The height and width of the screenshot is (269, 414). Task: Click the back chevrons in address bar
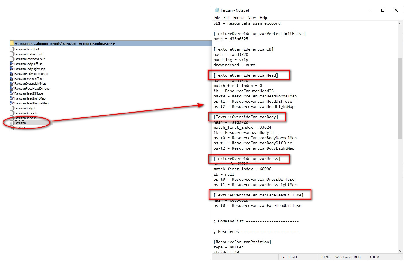[x=16, y=44]
